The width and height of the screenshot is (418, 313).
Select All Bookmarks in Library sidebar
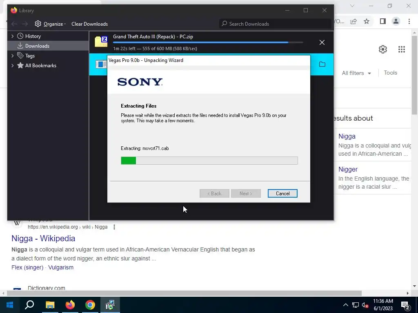point(40,66)
